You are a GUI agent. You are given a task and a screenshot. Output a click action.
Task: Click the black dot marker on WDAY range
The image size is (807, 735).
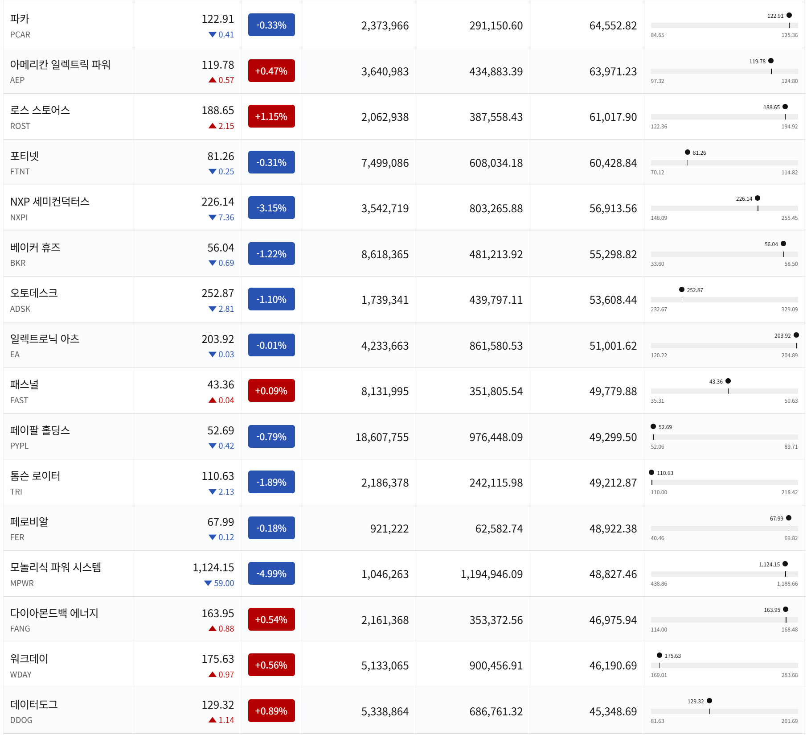click(x=660, y=655)
